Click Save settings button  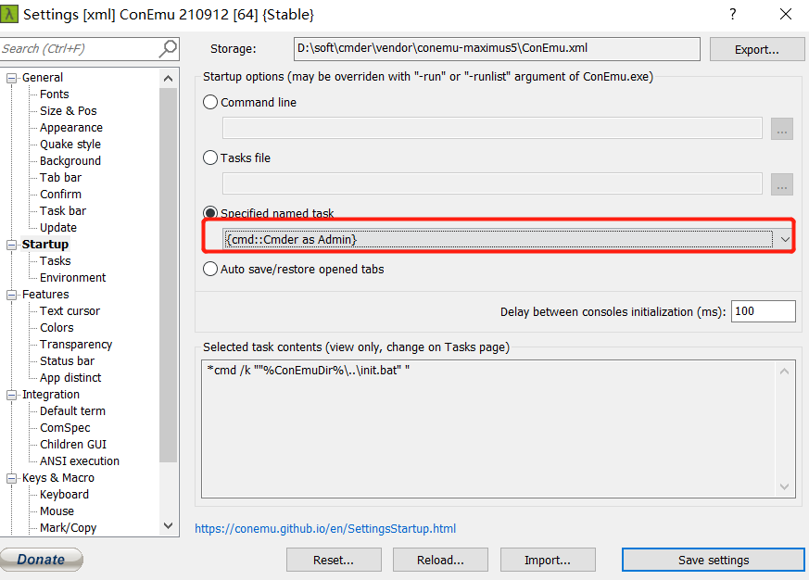[x=713, y=560]
